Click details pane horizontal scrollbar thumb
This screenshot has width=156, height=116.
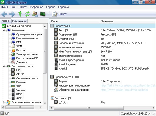click(x=89, y=108)
